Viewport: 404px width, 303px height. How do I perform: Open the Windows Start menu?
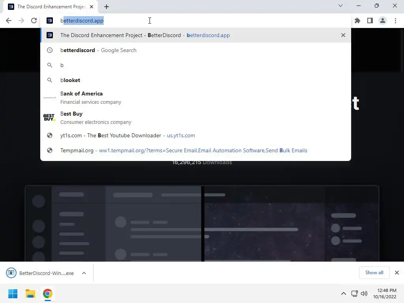coord(13,294)
